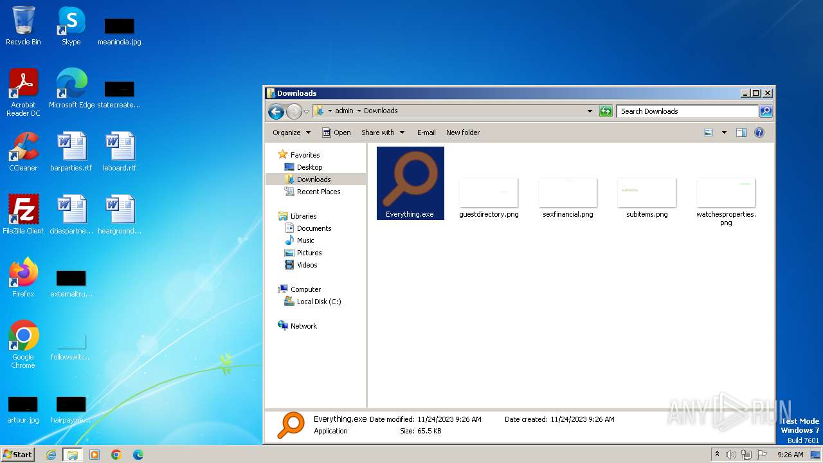823x463 pixels.
Task: Show the preview pane icon
Action: (741, 132)
